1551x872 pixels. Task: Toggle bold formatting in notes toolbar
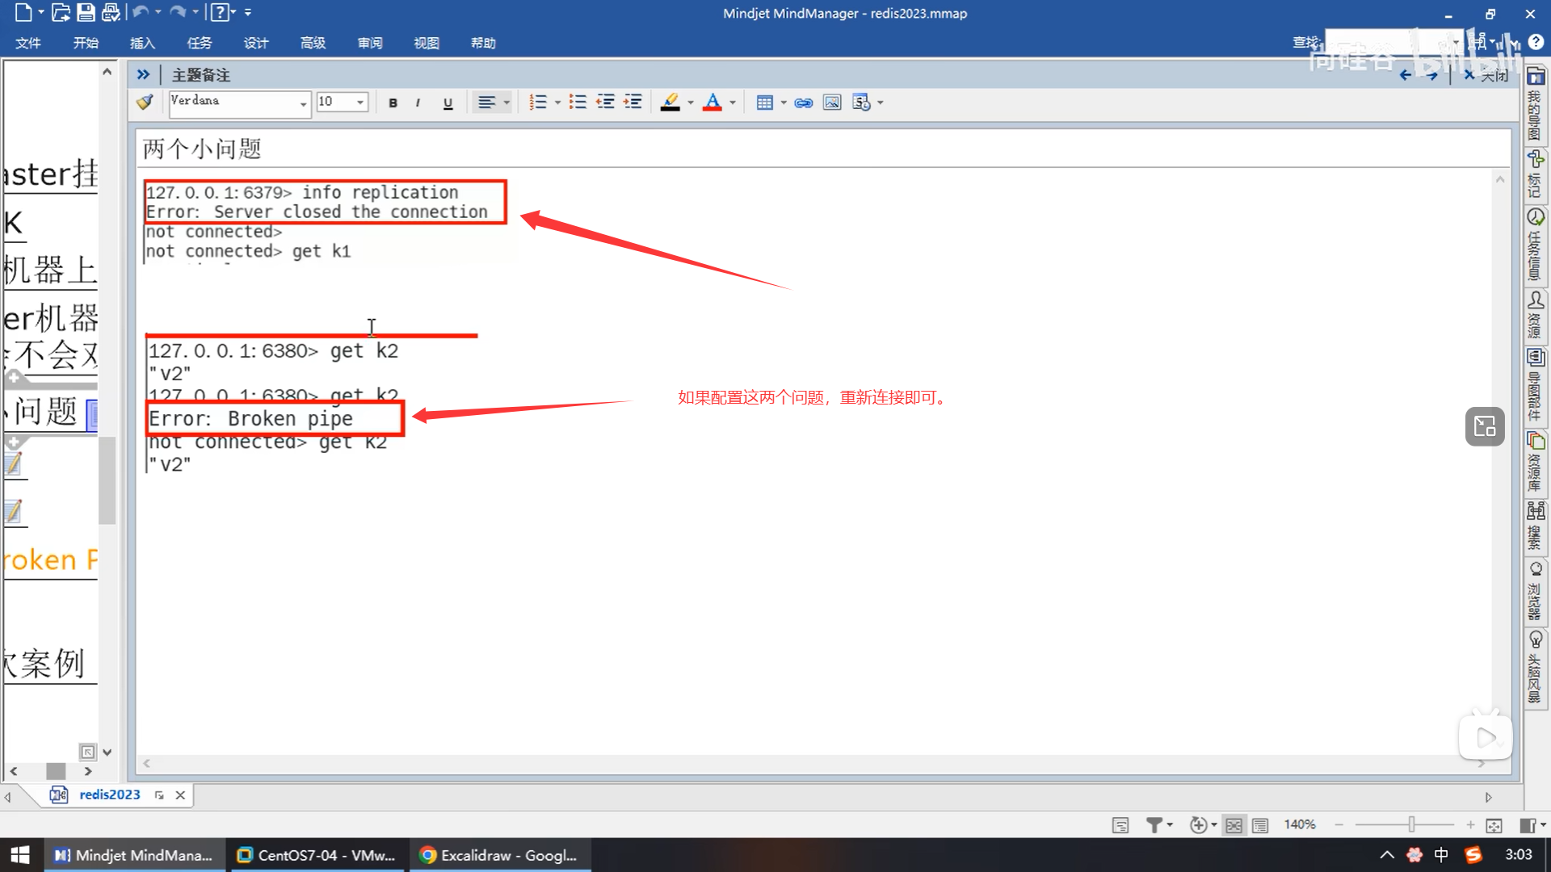click(393, 103)
